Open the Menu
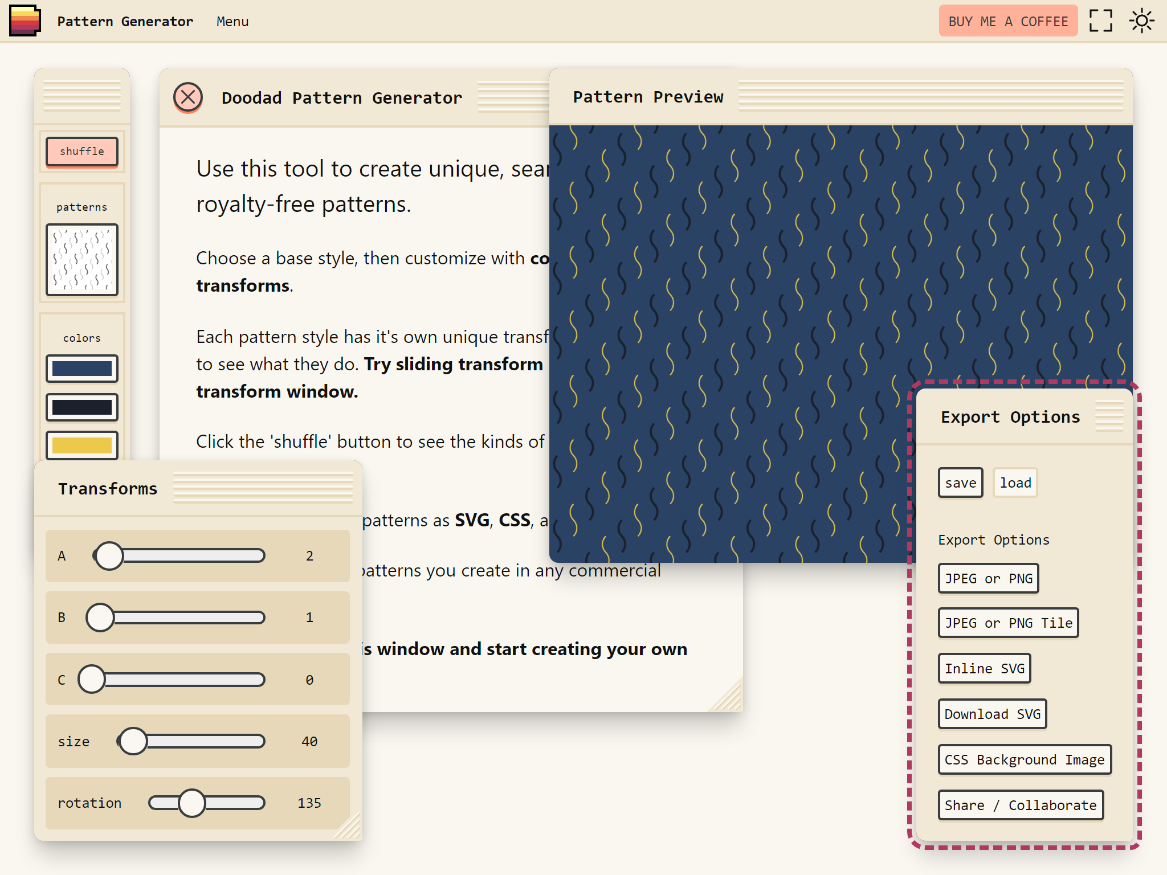This screenshot has height=875, width=1167. click(232, 22)
